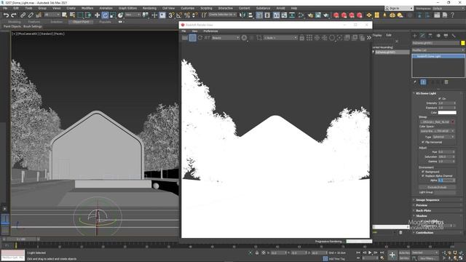
Task: Select the Link tool icon
Action: click(x=23, y=15)
